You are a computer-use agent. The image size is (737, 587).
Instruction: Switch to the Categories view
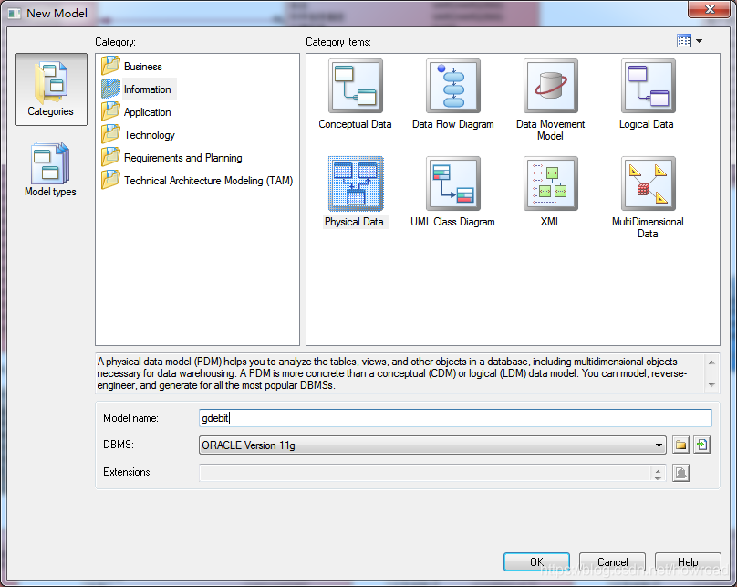[x=51, y=89]
